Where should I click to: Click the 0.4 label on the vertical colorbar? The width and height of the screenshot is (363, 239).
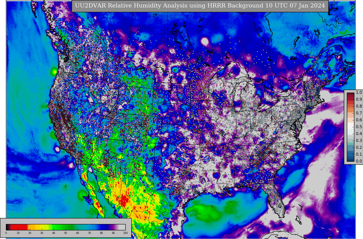[x=359, y=134]
